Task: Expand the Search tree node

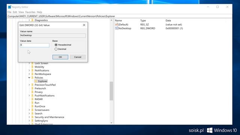Action: point(29,114)
